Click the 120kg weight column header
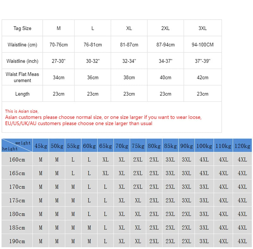This screenshot has height=249, width=253. [242, 145]
